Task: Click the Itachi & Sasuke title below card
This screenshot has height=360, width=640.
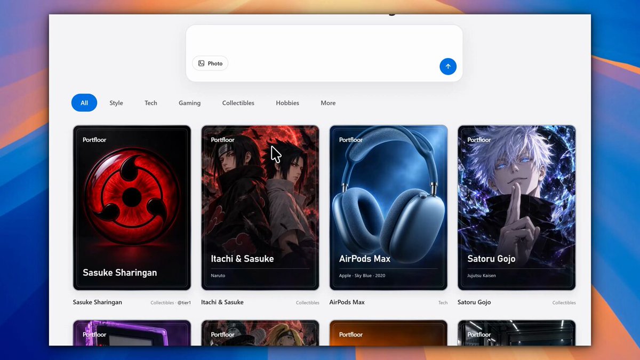Action: 222,302
